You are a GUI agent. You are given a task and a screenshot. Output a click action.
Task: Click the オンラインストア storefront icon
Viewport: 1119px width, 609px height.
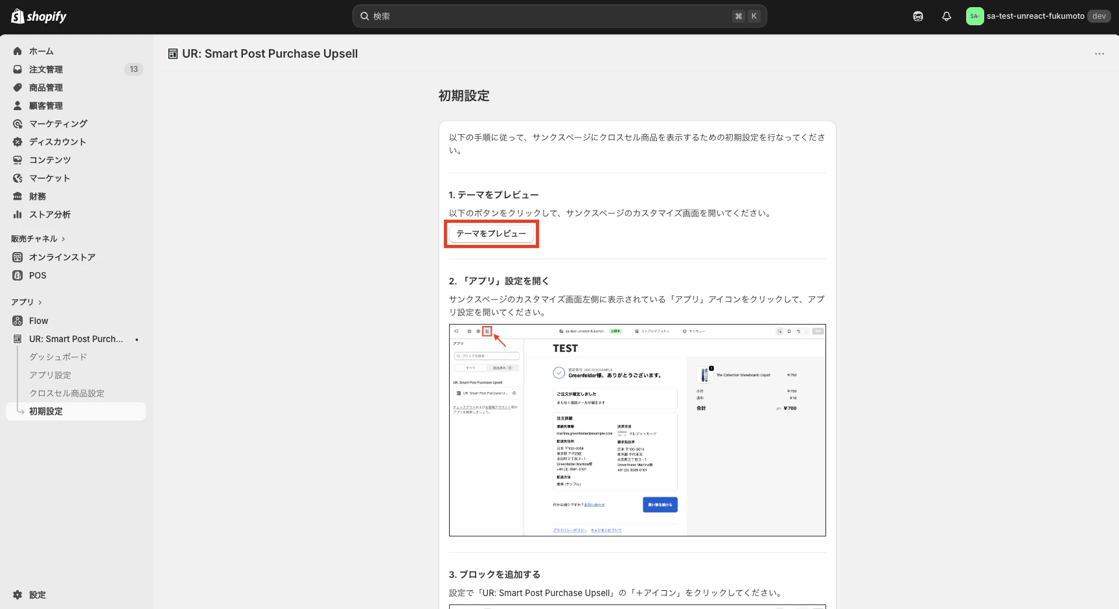(17, 257)
